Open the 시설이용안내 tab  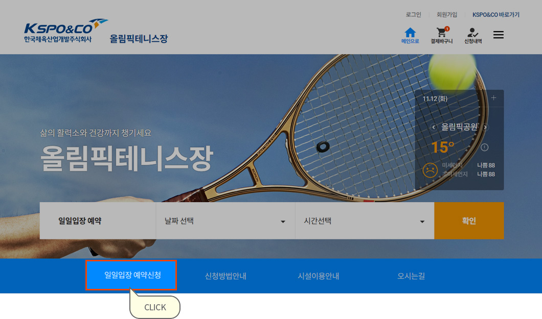tap(319, 276)
